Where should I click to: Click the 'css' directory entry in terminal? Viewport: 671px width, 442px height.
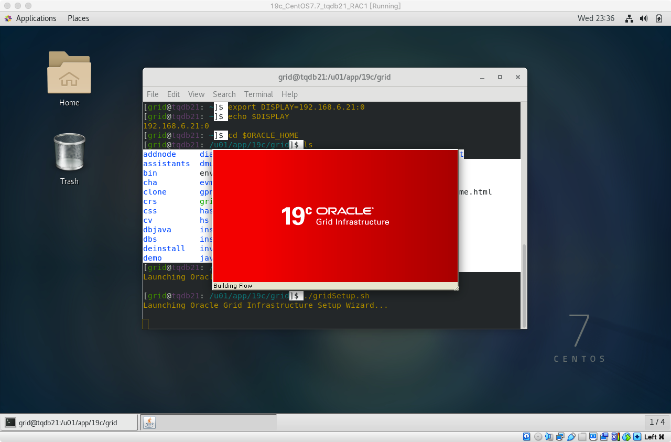click(150, 211)
